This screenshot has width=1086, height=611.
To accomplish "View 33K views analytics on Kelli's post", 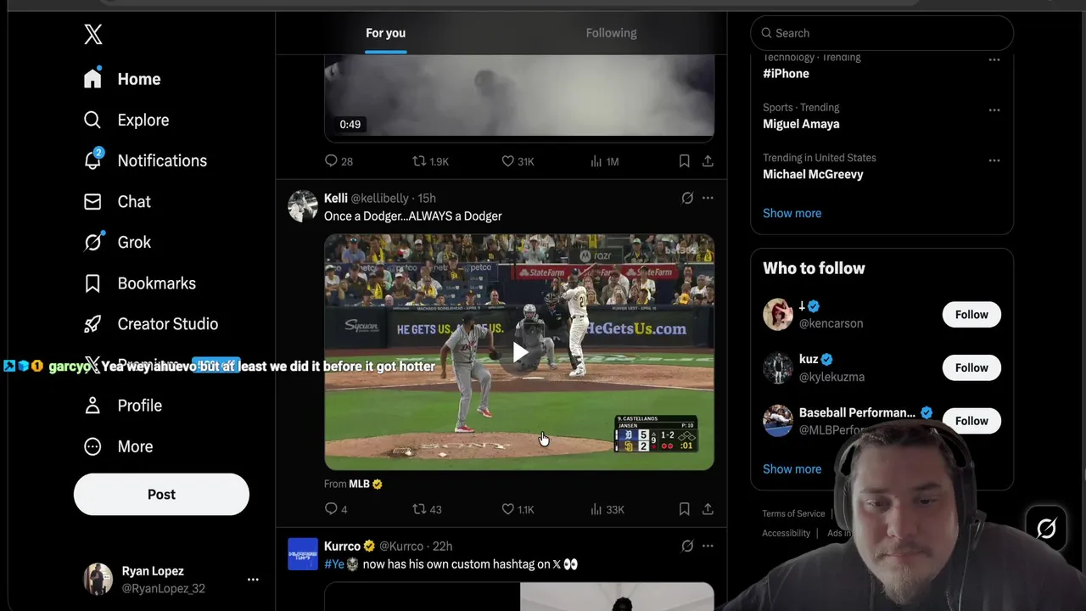I will tap(607, 509).
